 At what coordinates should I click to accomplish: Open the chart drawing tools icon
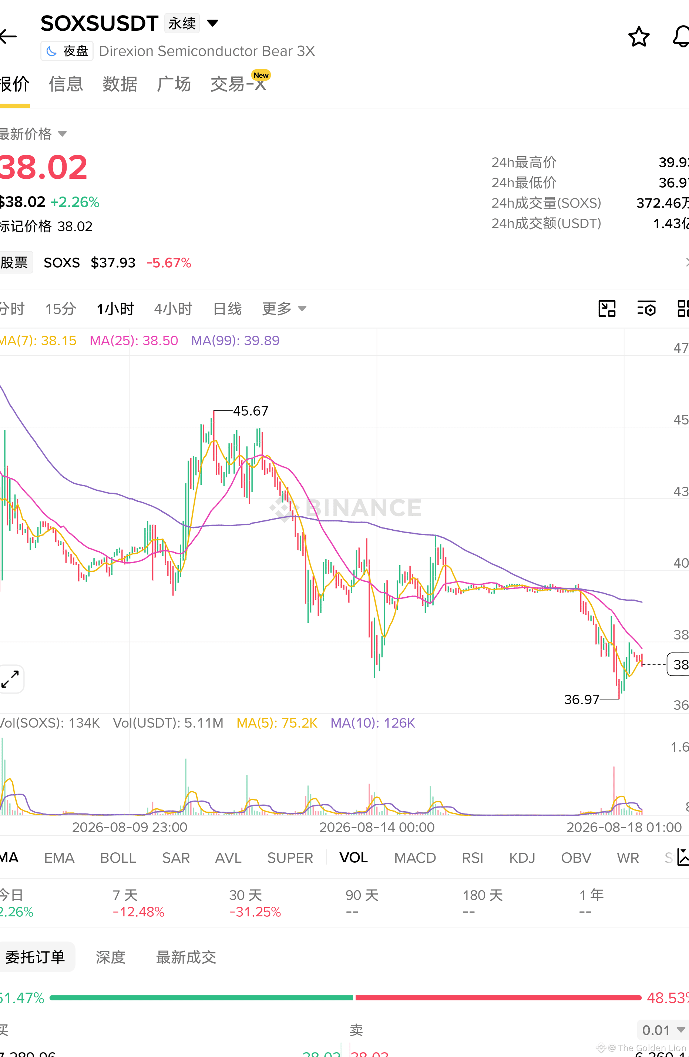[607, 308]
